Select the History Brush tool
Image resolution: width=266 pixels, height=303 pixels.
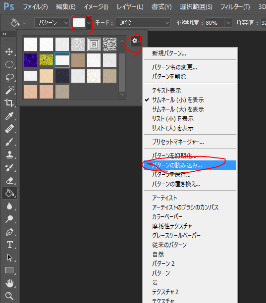9,167
